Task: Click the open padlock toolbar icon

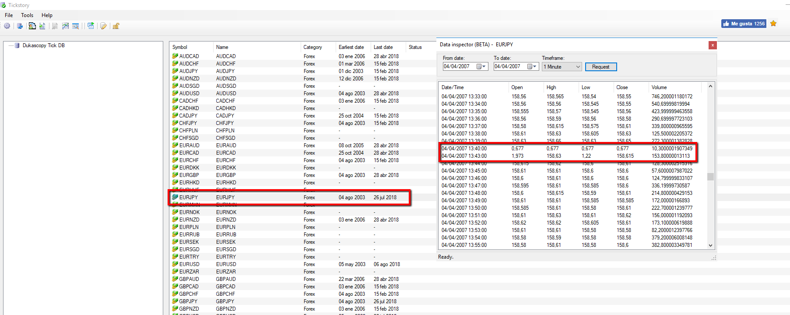Action: pos(116,26)
